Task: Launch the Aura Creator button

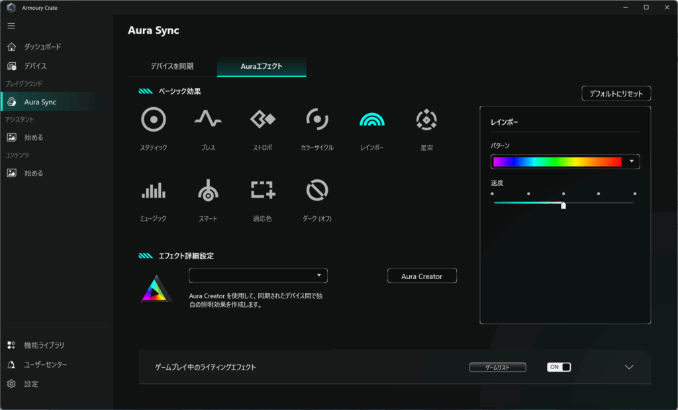Action: point(422,276)
